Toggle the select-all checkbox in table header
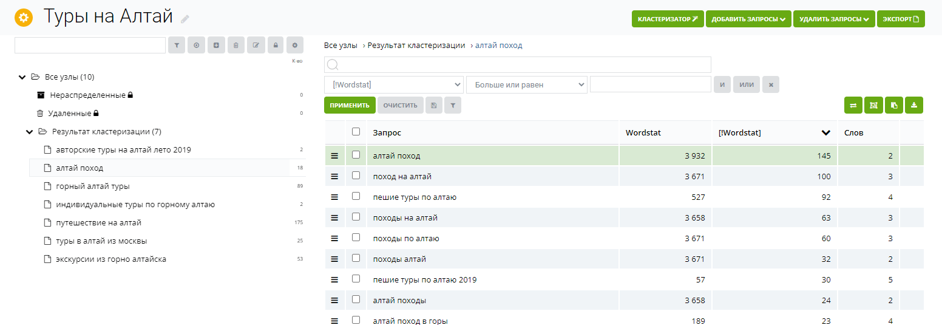942x325 pixels. [x=356, y=132]
